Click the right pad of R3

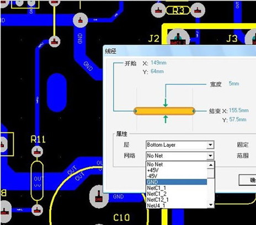(x=198, y=10)
